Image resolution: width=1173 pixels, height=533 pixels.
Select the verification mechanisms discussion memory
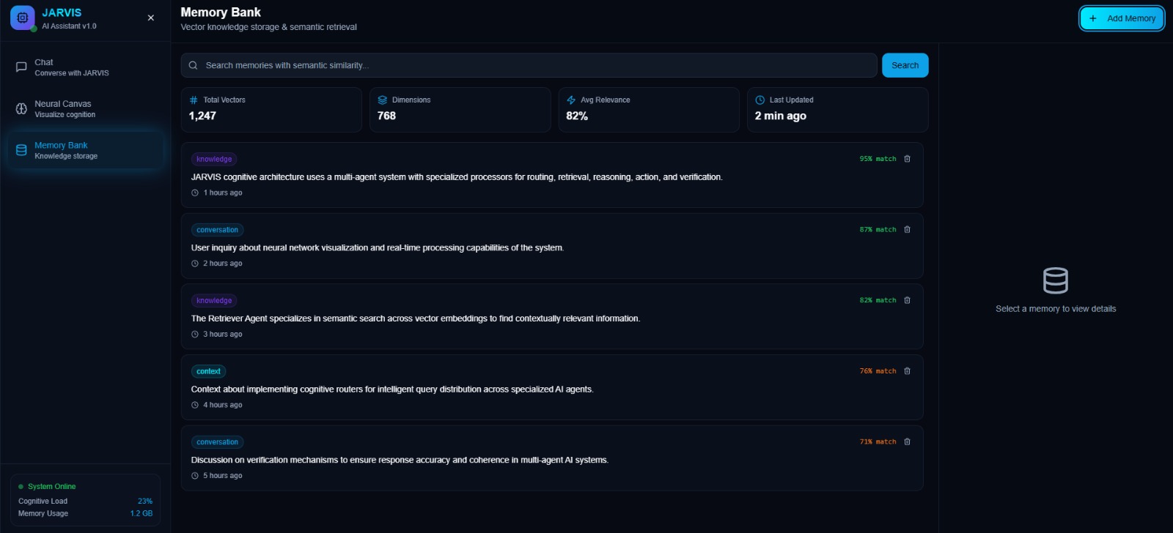point(400,460)
